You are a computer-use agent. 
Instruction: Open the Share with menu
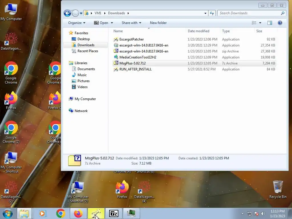131,23
